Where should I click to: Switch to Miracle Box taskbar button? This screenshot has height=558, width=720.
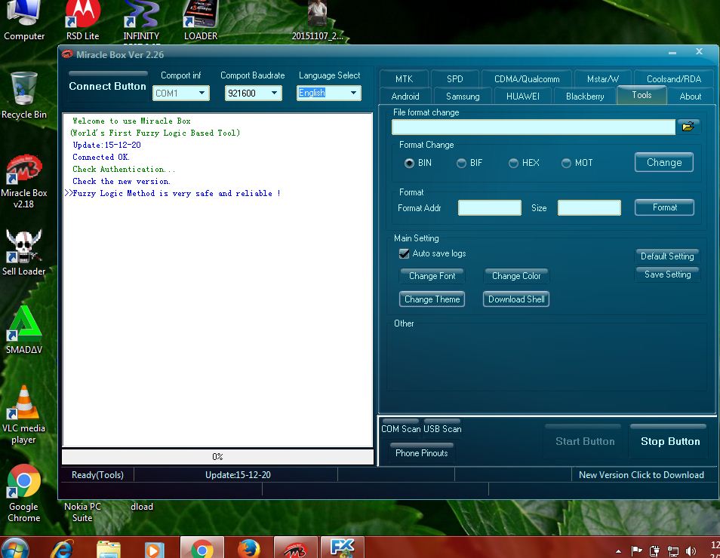pos(295,548)
